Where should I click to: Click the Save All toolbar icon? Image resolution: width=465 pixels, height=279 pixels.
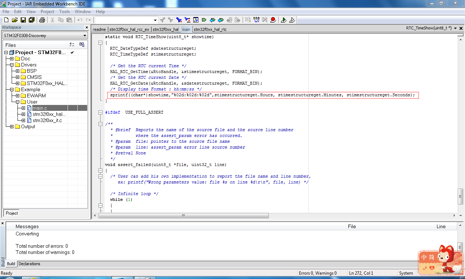32,20
